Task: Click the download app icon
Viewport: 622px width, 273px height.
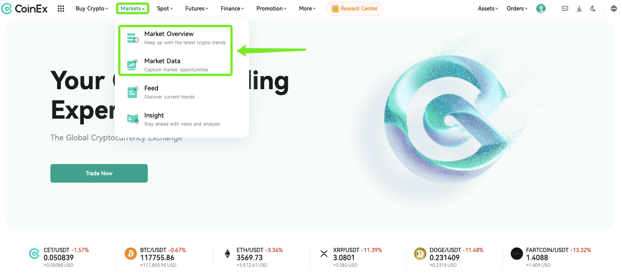Action: (579, 9)
